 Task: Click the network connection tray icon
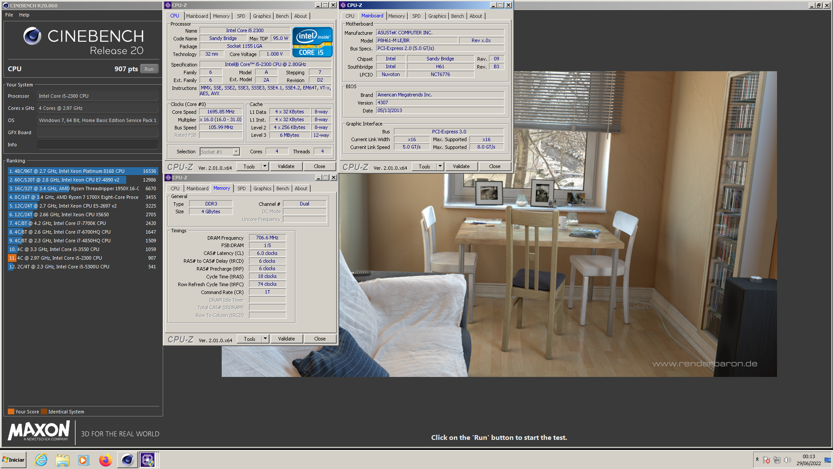[x=777, y=460]
